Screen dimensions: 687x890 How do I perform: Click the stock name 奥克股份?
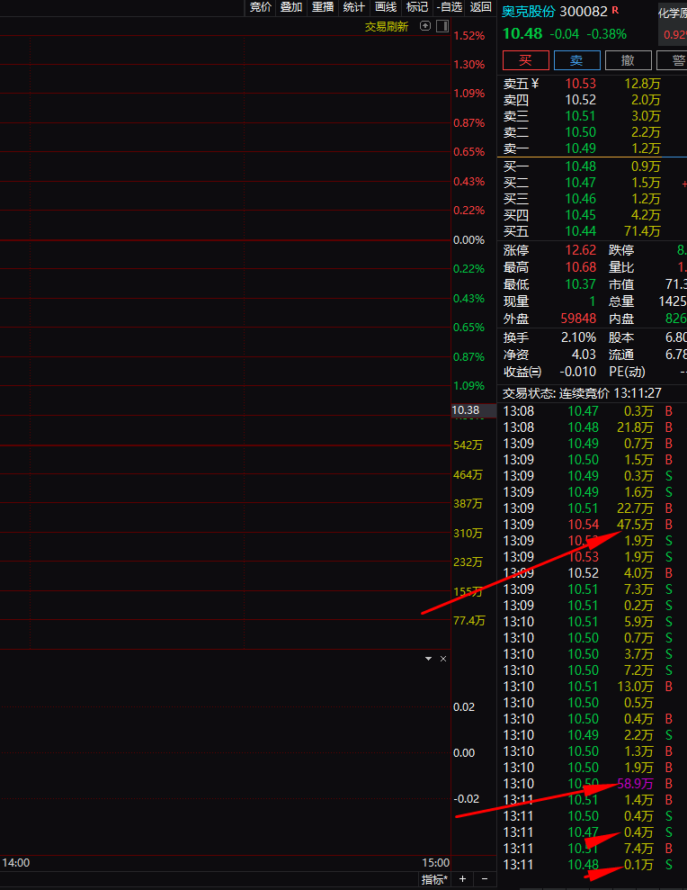point(529,12)
